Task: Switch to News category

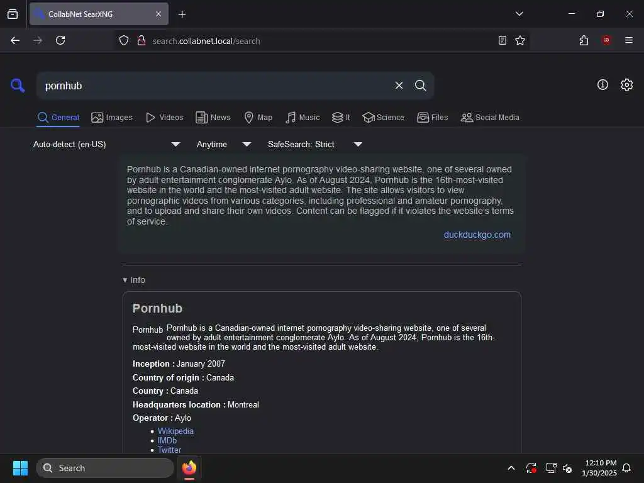Action: click(213, 118)
